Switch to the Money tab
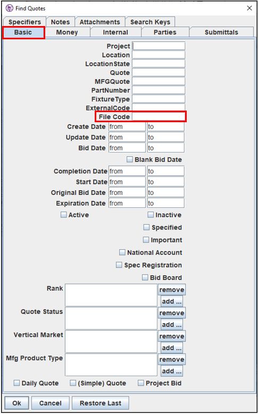Image resolution: width=258 pixels, height=414 pixels. (x=67, y=32)
